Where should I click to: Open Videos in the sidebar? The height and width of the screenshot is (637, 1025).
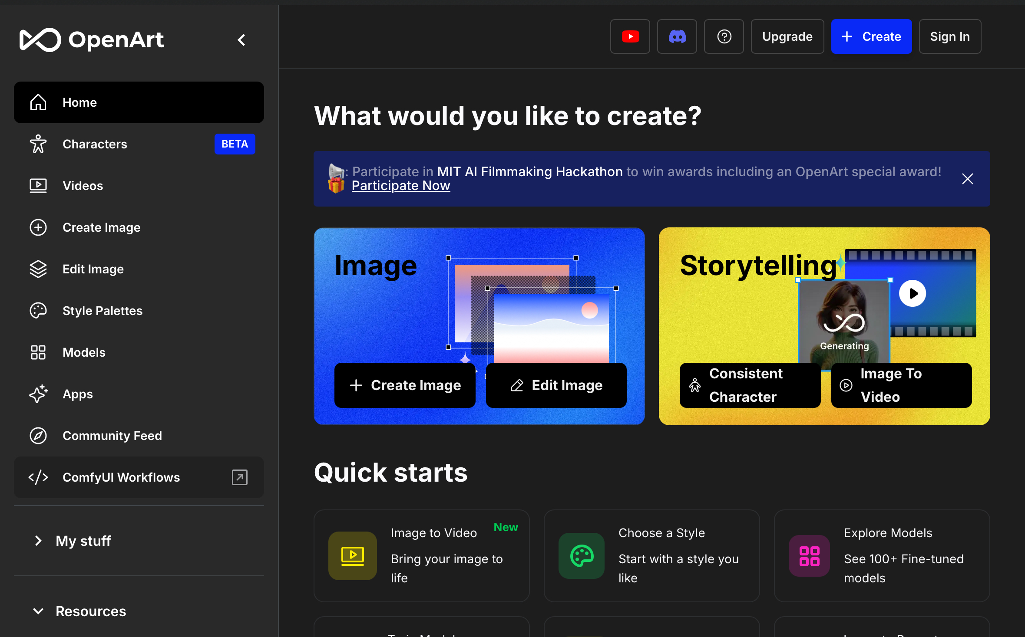pos(139,186)
